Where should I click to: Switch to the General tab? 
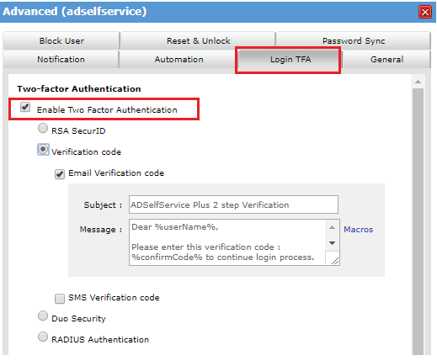click(386, 60)
